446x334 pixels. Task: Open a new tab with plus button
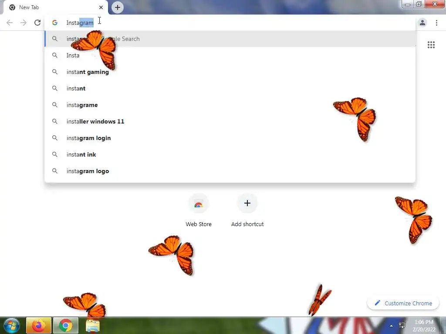118,7
